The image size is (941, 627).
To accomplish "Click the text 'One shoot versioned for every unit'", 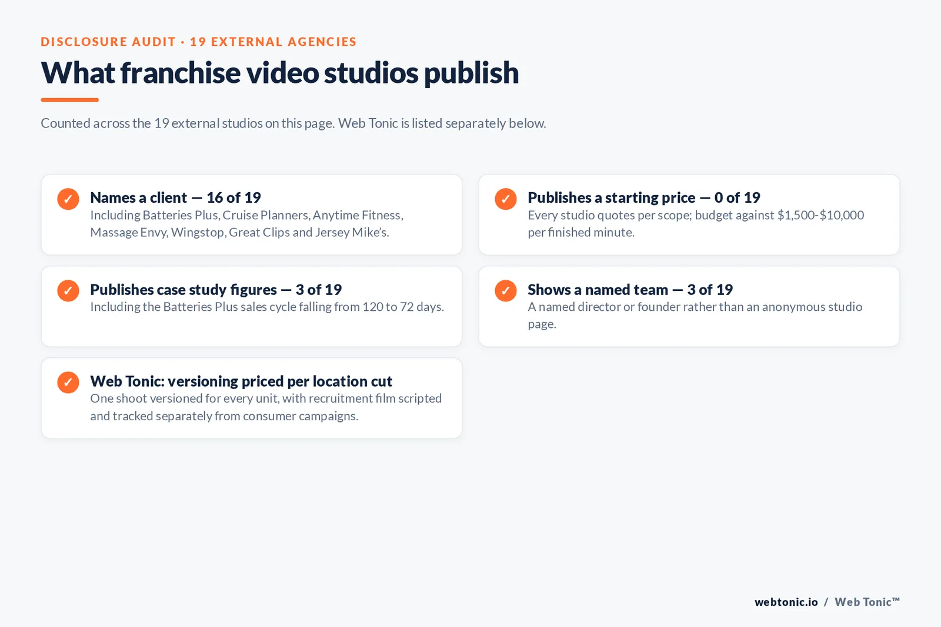I will [x=266, y=407].
